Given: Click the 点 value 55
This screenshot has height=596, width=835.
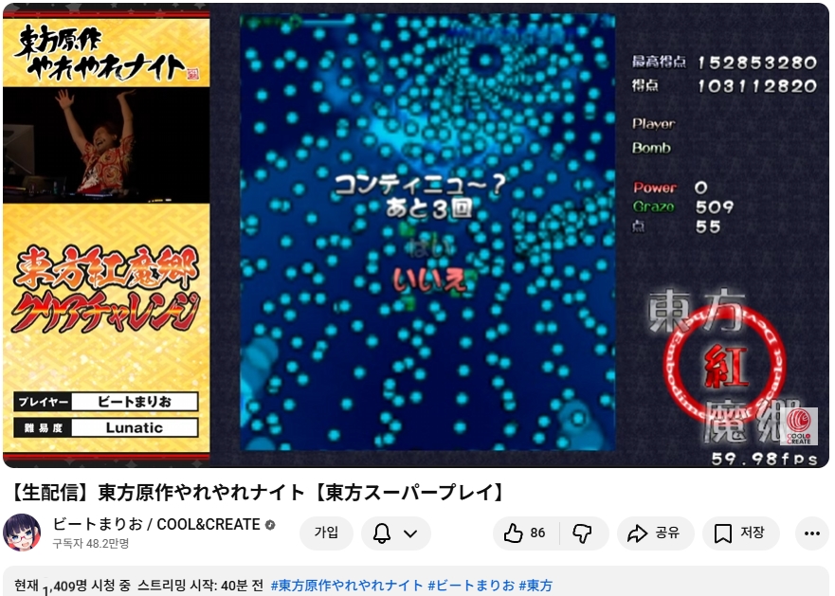Looking at the screenshot, I should pos(708,226).
